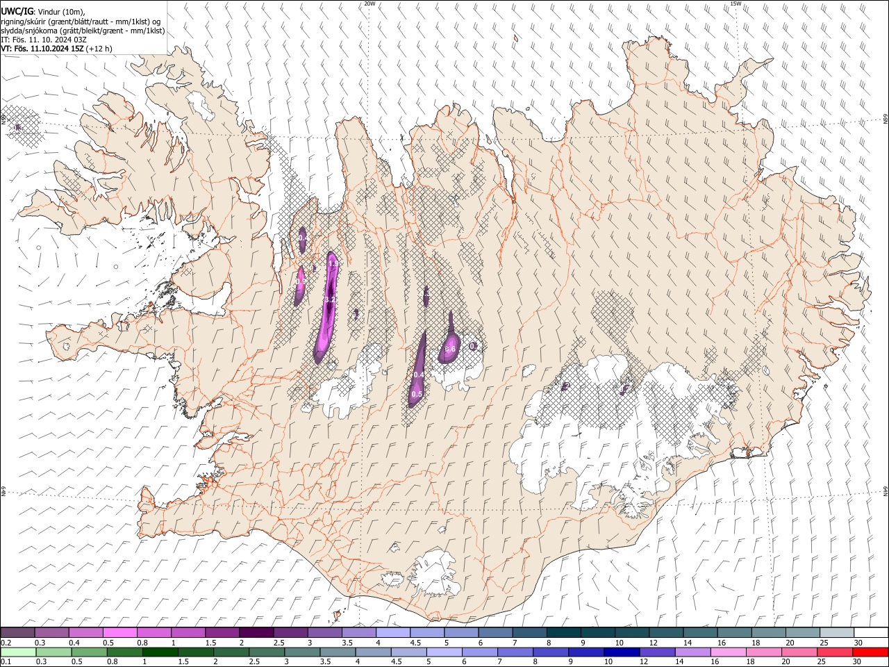Click the 0.9 snowfall value on the map
889x667 pixels.
coord(301,281)
